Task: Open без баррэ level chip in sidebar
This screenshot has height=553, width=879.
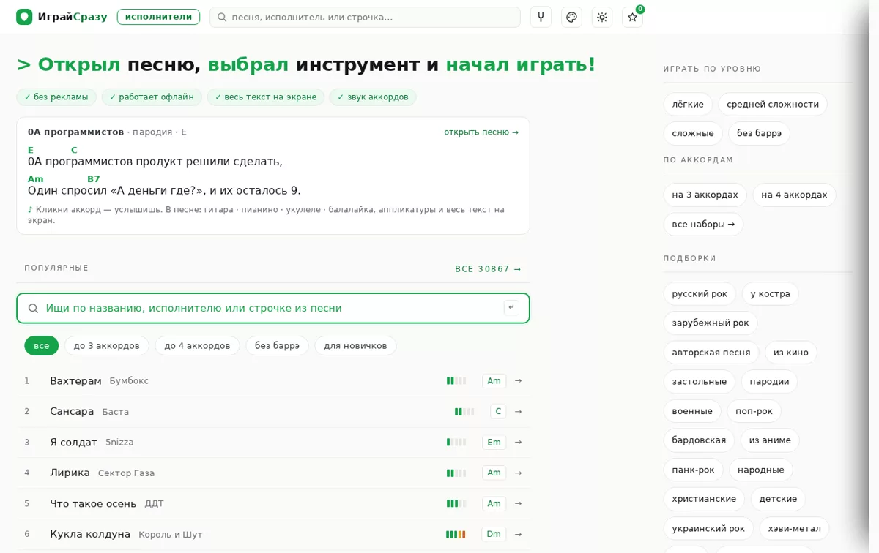Action: [x=759, y=134]
